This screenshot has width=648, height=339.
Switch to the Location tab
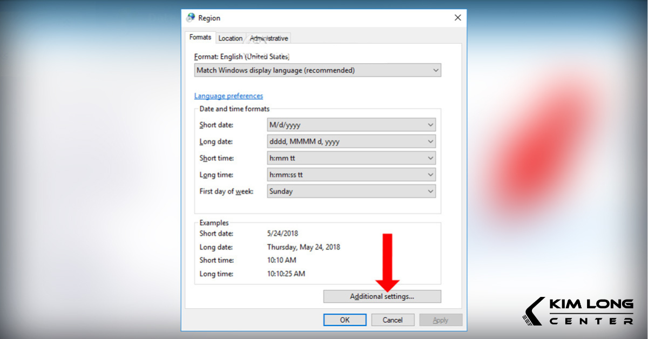231,38
